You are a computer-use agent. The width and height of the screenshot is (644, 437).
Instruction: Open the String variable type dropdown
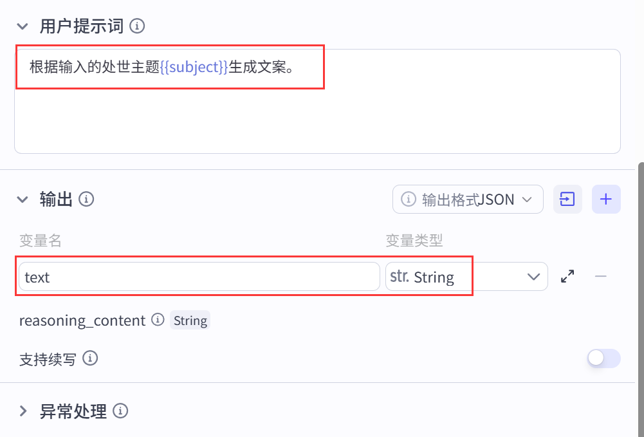[534, 276]
